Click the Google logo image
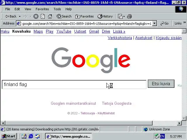The width and height of the screenshot is (187, 140). (91, 60)
